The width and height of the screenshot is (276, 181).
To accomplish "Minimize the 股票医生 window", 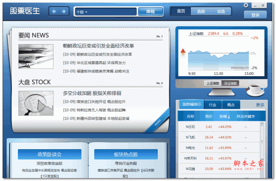I will [255, 6].
